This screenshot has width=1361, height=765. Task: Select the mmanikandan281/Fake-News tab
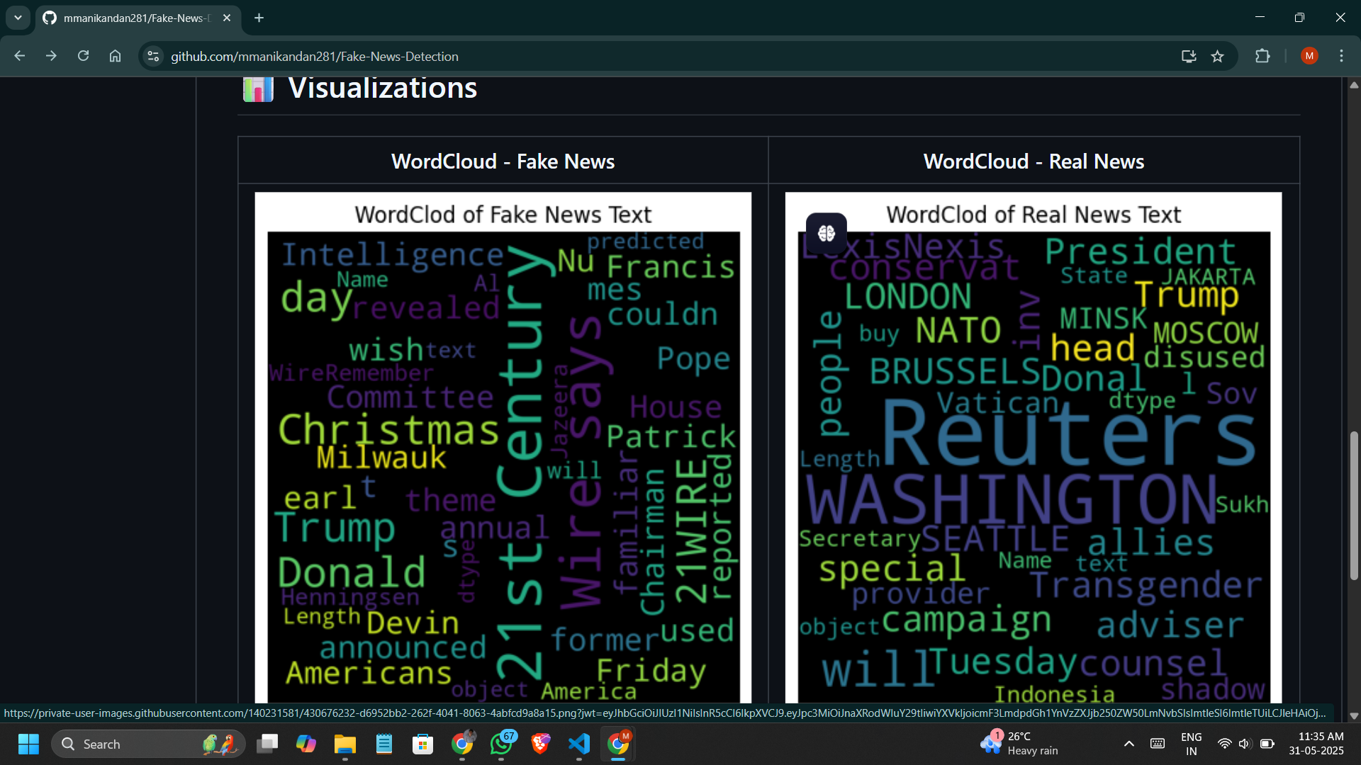(138, 18)
